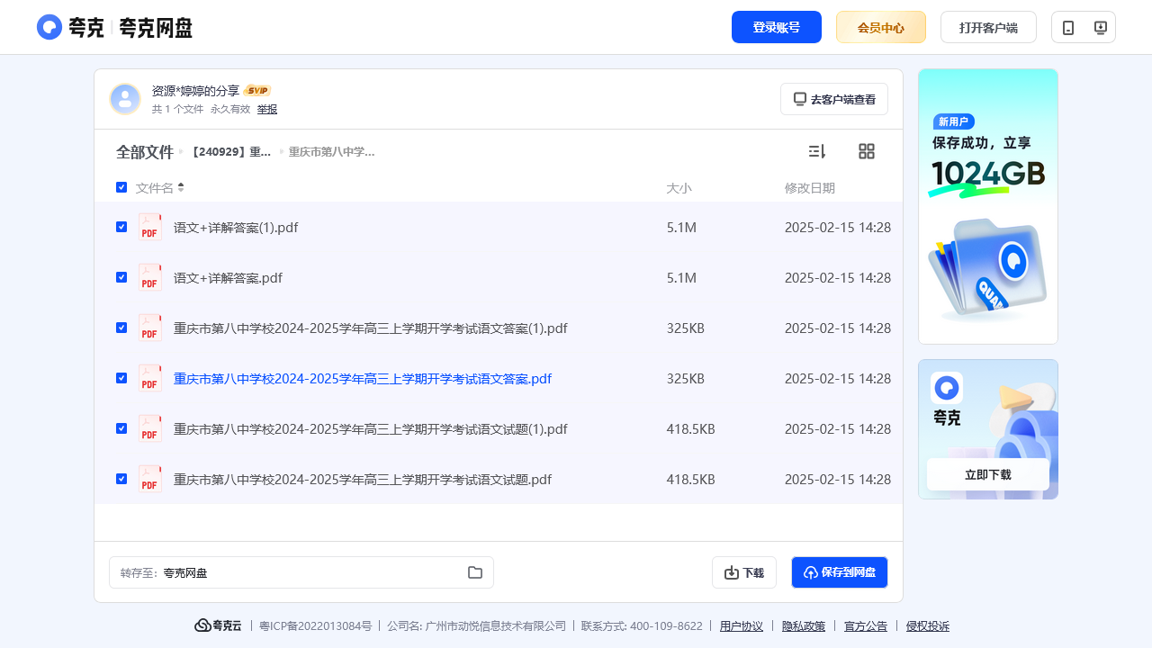Click the 举报 report link
Viewport: 1152px width, 648px height.
tap(267, 109)
